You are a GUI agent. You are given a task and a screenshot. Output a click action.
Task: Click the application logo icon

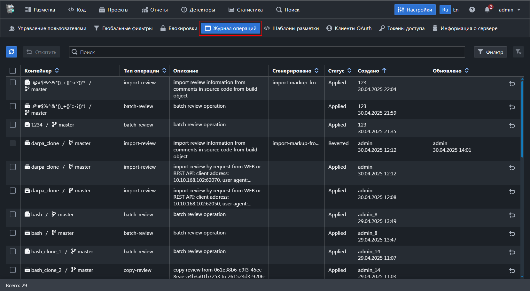[x=10, y=9]
